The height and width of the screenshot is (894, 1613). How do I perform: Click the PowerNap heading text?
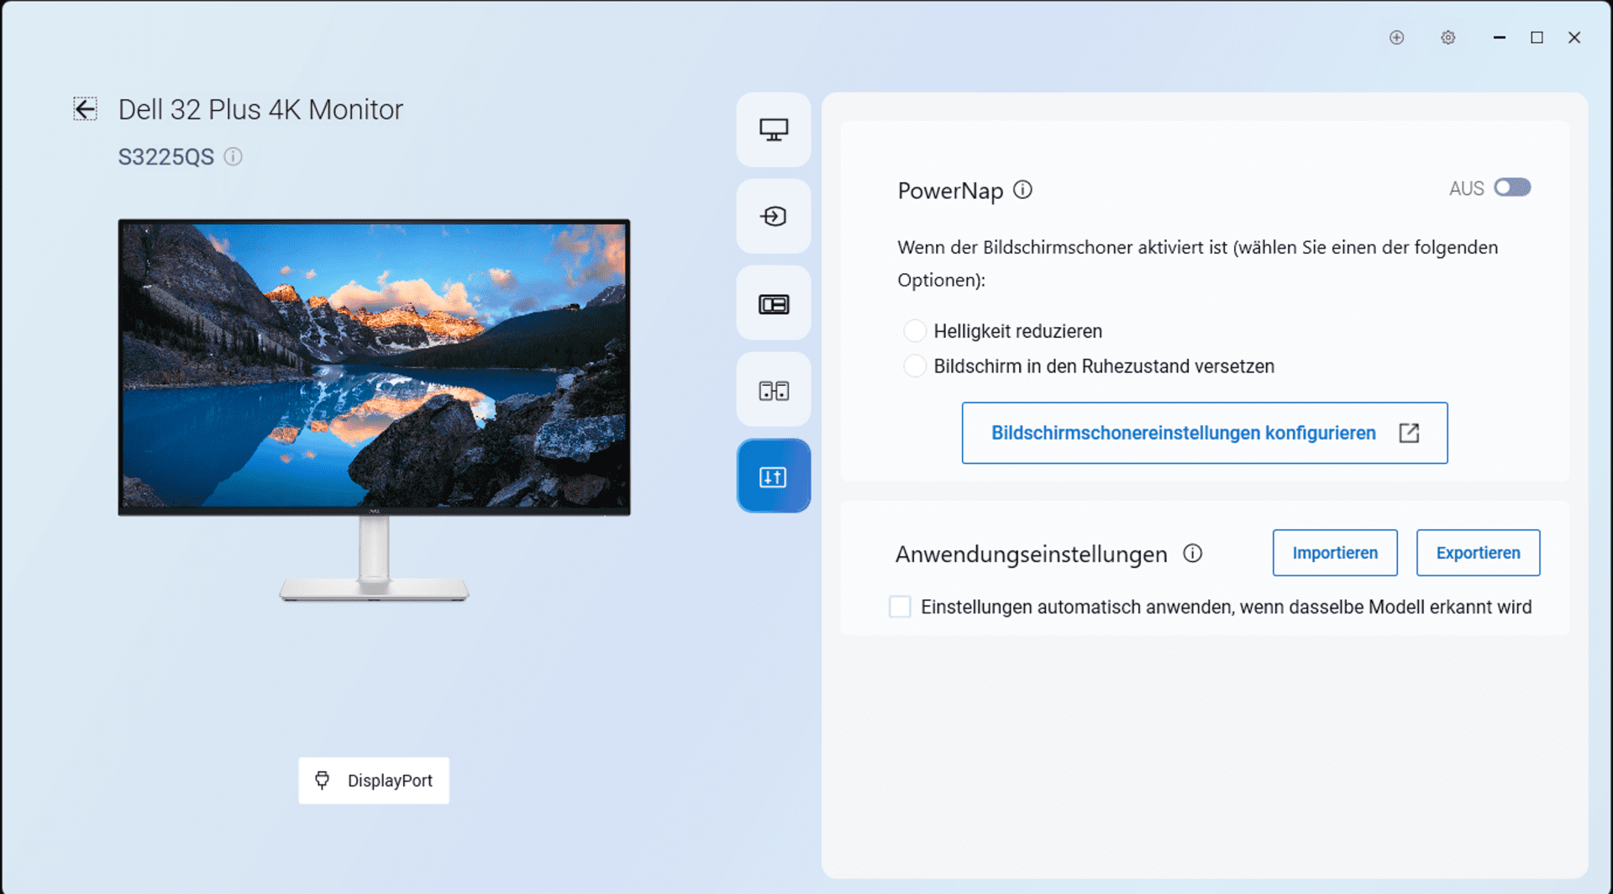pyautogui.click(x=950, y=191)
